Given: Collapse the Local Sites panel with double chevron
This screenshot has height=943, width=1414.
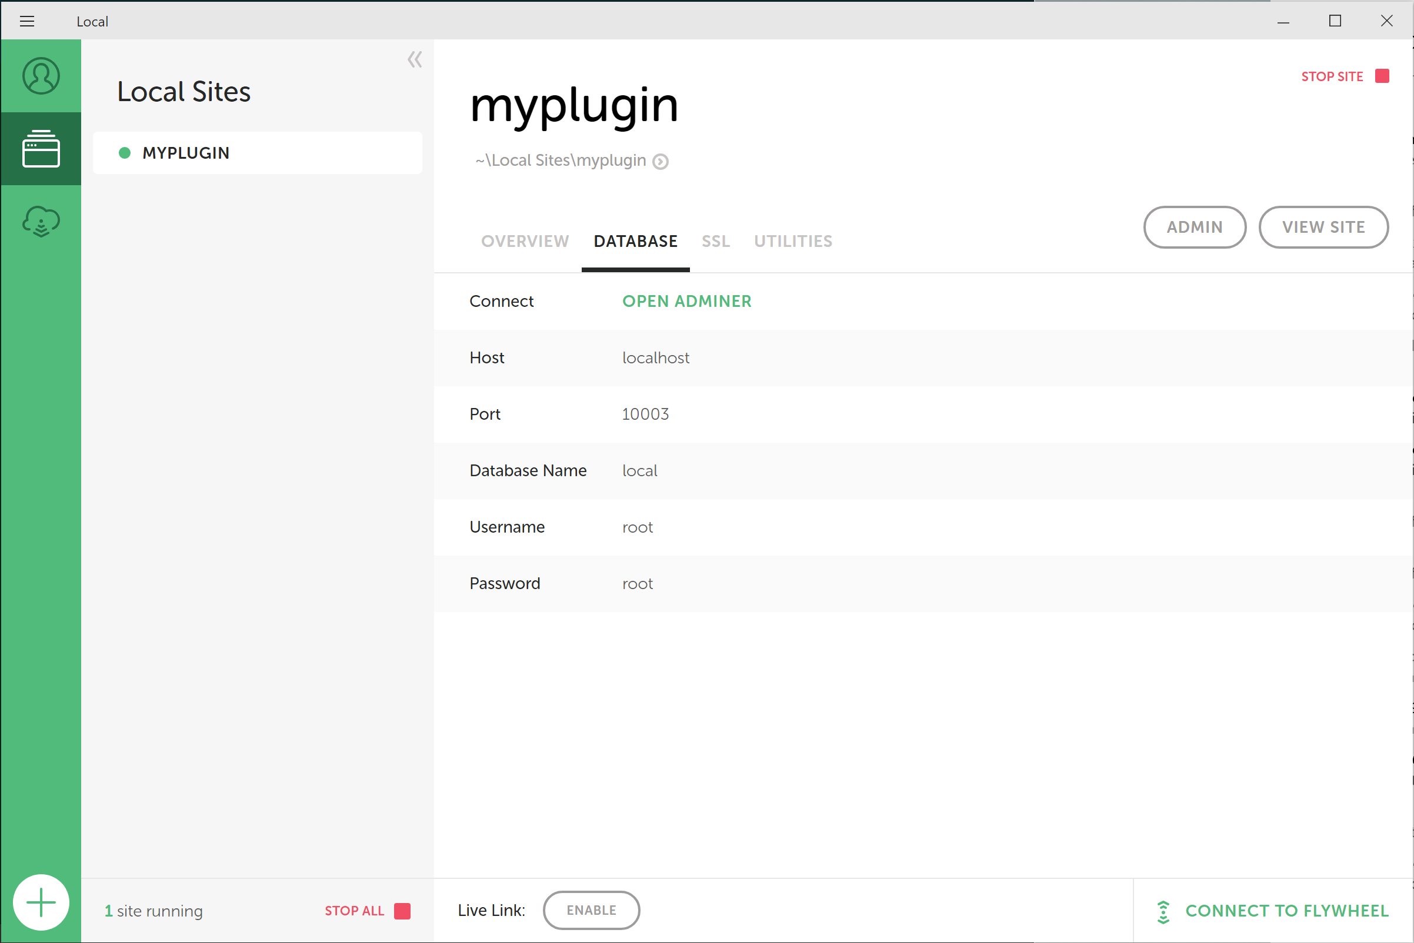Looking at the screenshot, I should (415, 59).
